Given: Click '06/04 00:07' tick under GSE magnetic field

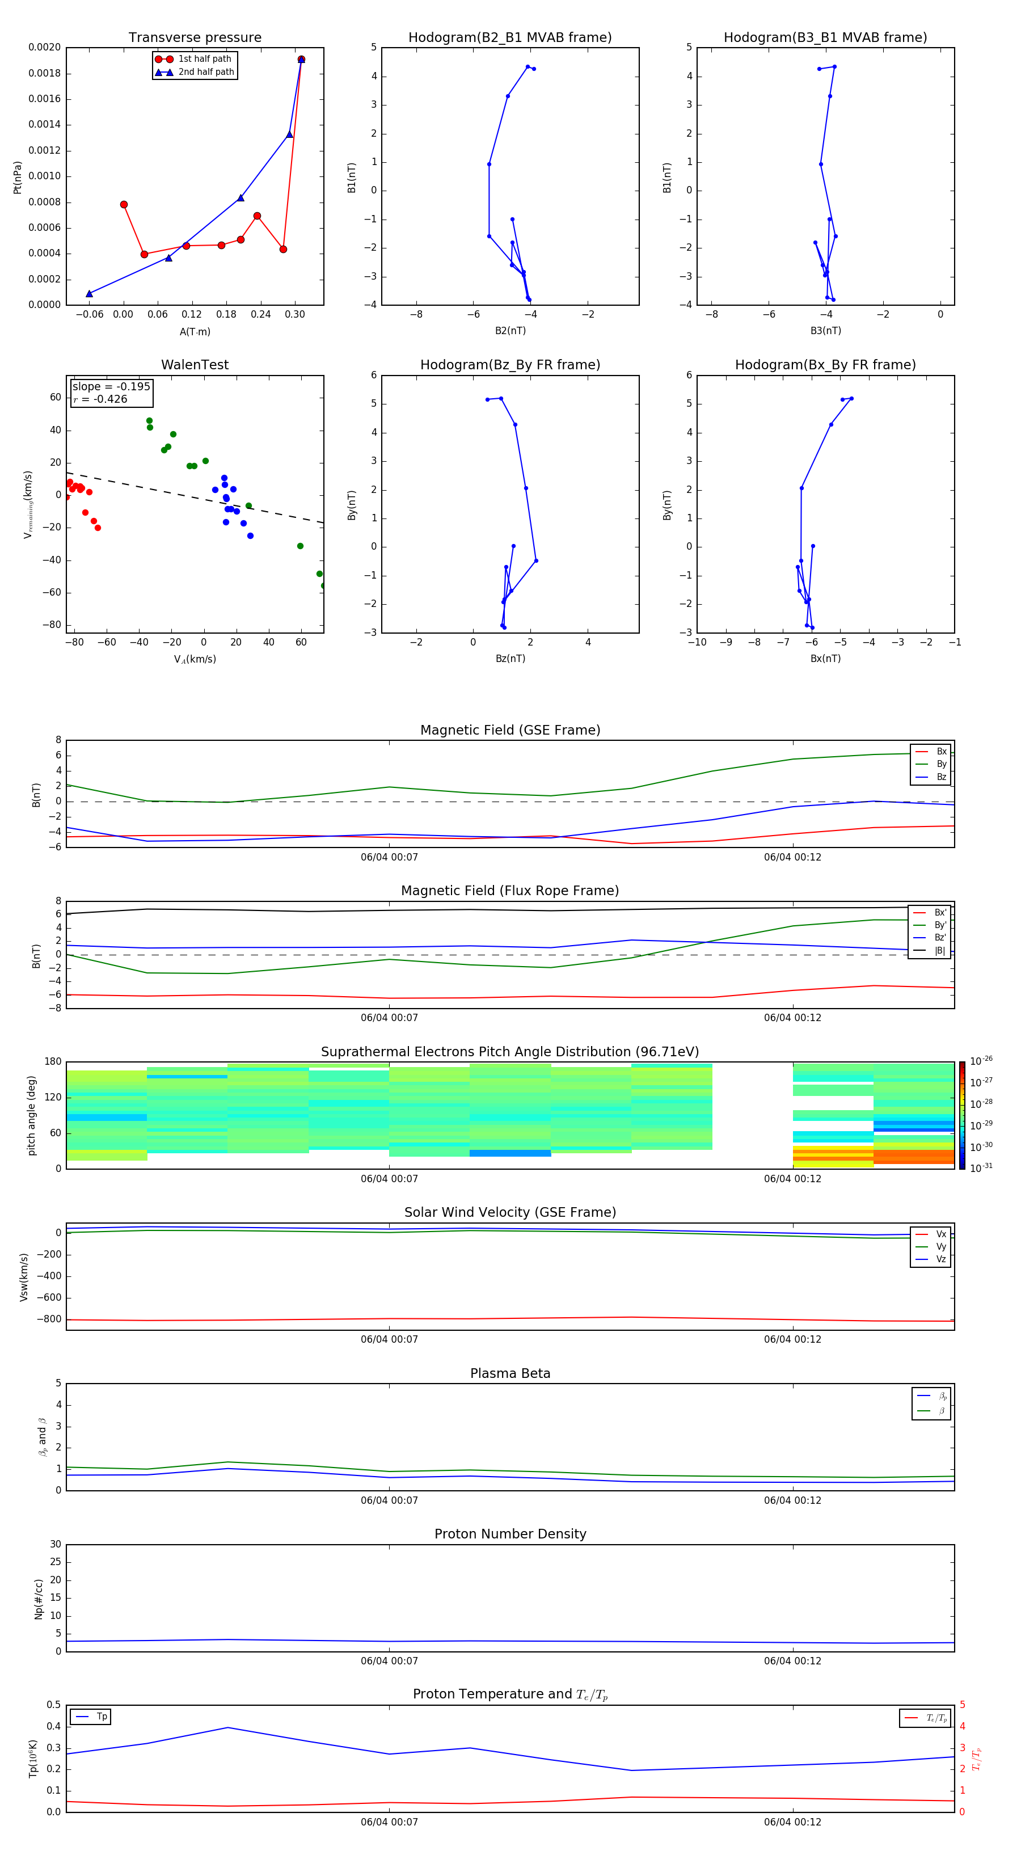Looking at the screenshot, I should pyautogui.click(x=390, y=858).
